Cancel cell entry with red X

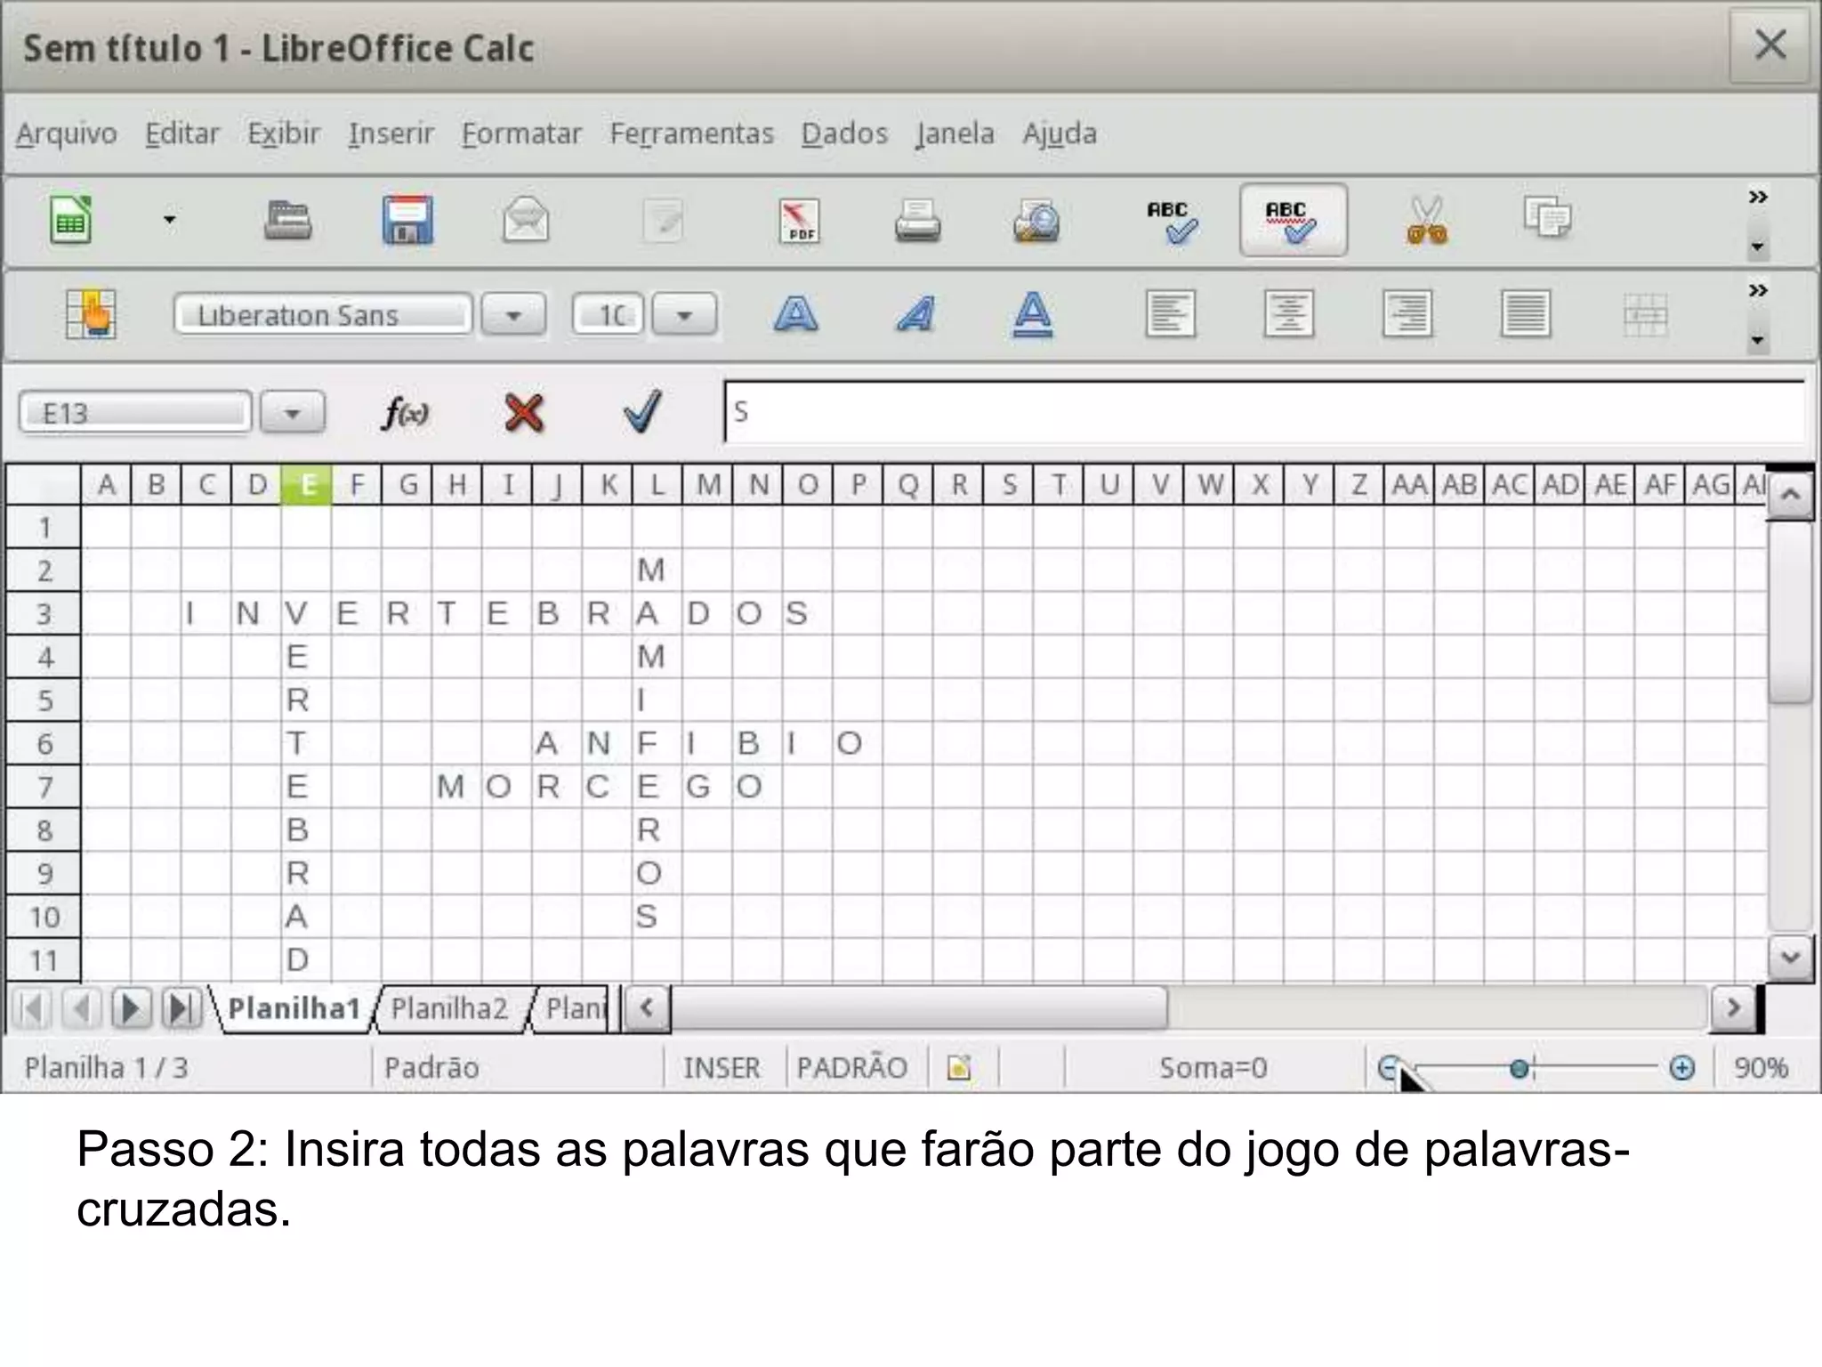pos(523,413)
